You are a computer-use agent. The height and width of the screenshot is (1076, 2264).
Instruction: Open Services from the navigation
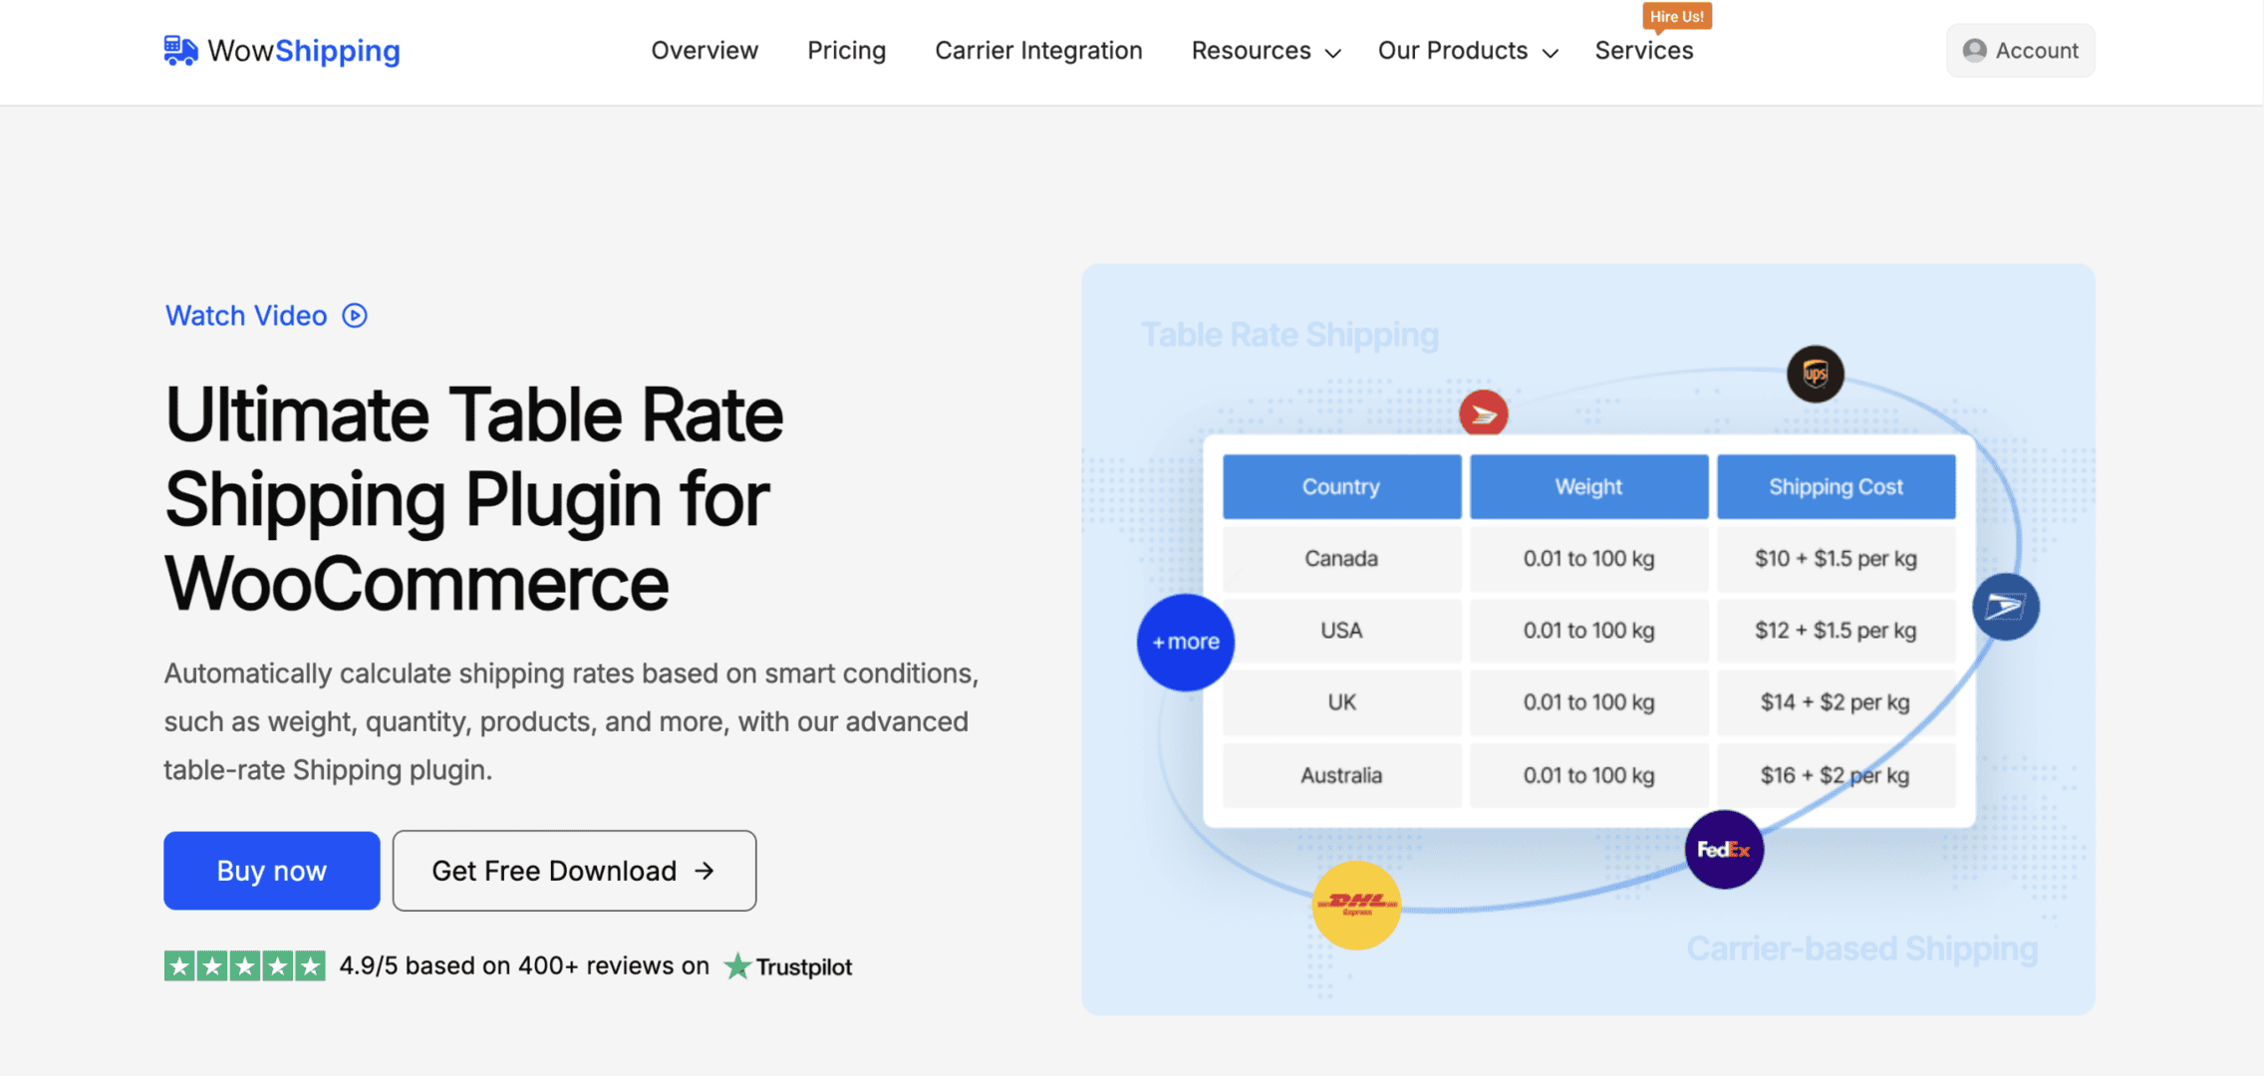(x=1643, y=51)
